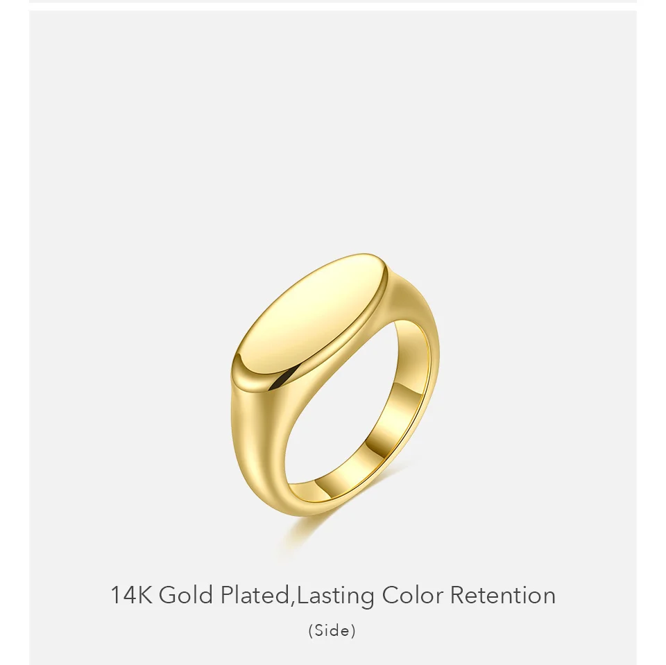Click the word 'Lasting' in the caption

[336, 596]
